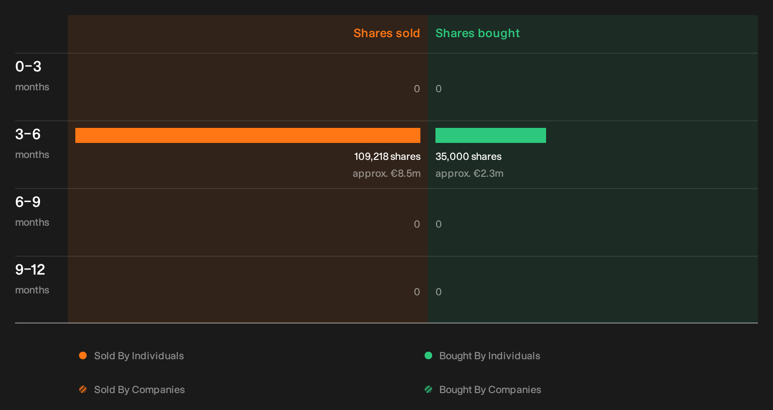Click the '35,000 shares' value

[x=468, y=157]
